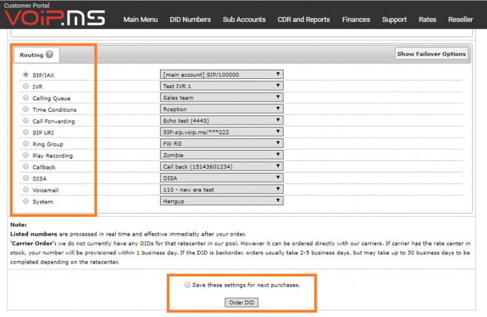Image resolution: width=487 pixels, height=317 pixels.
Task: Open the Sub Accounts menu
Action: coord(244,19)
